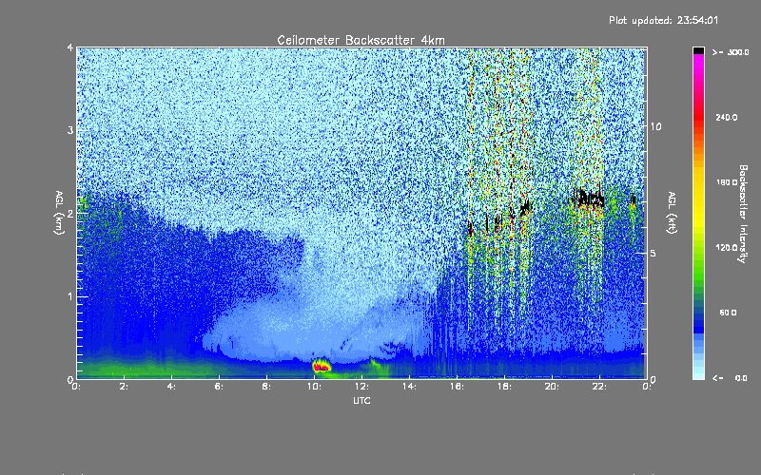761x475 pixels.
Task: Click the colorbar value '180.0'
Action: (x=727, y=182)
